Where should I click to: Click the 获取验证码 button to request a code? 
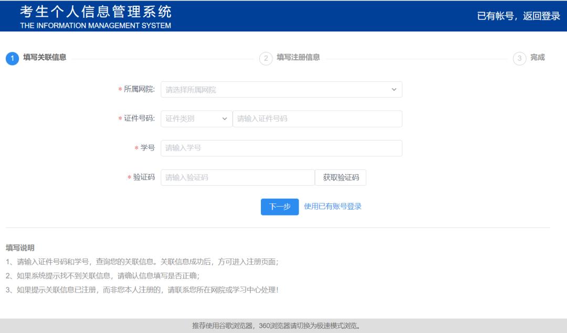click(x=342, y=177)
